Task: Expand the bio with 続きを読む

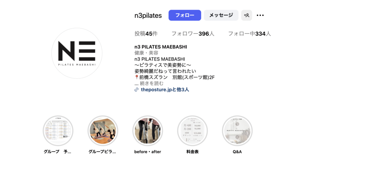Action: (152, 83)
